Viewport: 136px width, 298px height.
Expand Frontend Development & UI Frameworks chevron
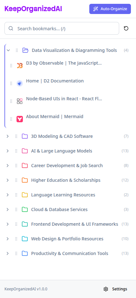[8, 224]
